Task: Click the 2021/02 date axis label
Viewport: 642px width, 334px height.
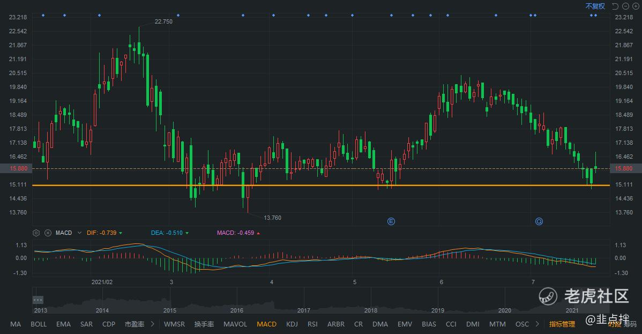Action: click(x=102, y=282)
